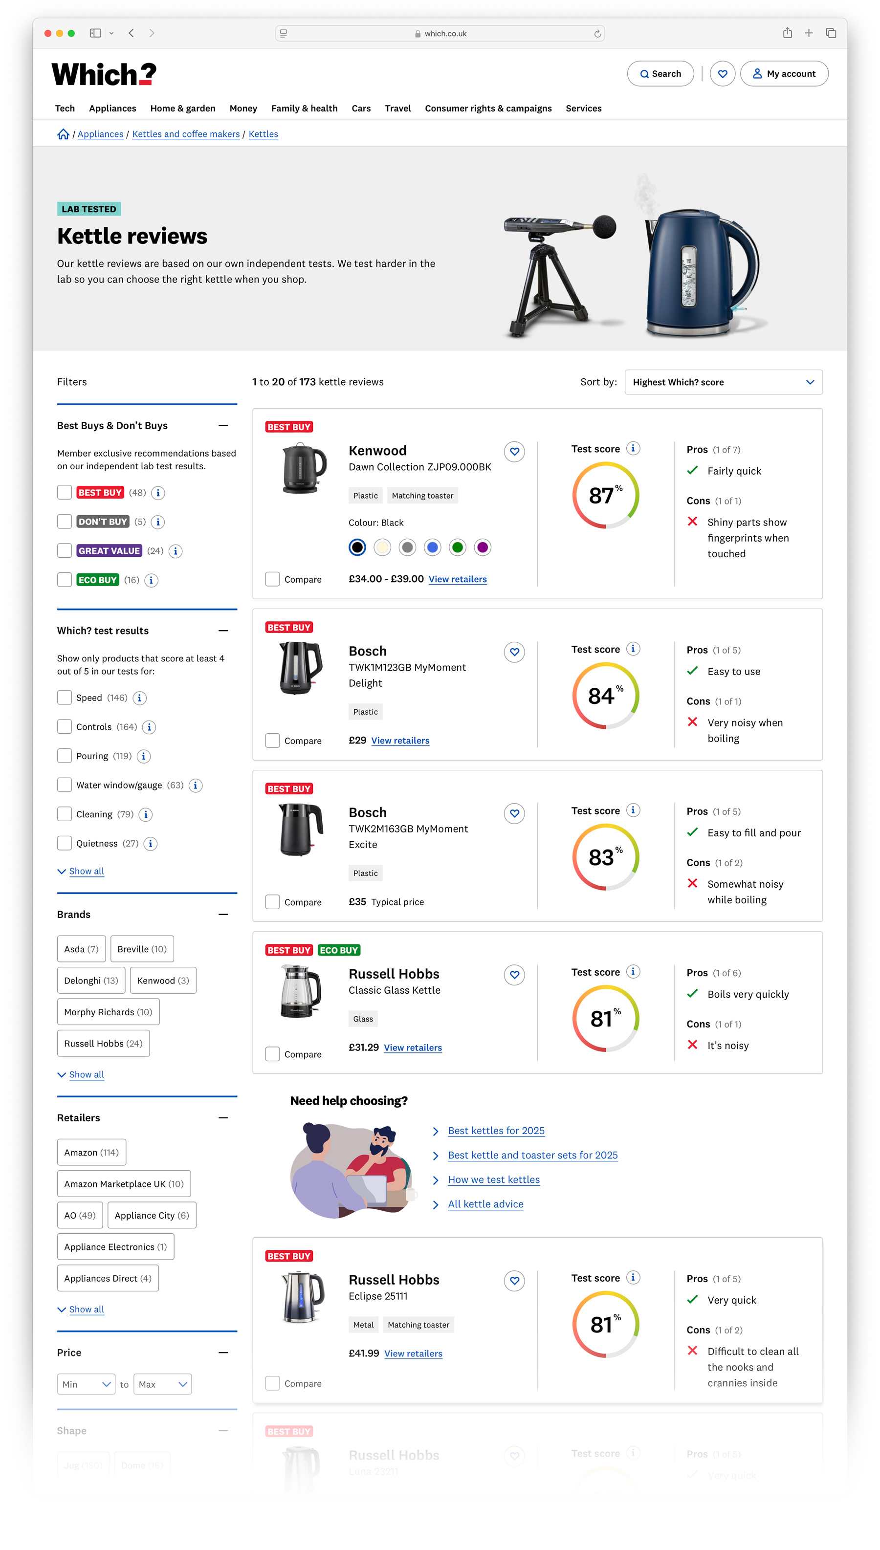Open the Max price dropdown

tap(163, 1384)
